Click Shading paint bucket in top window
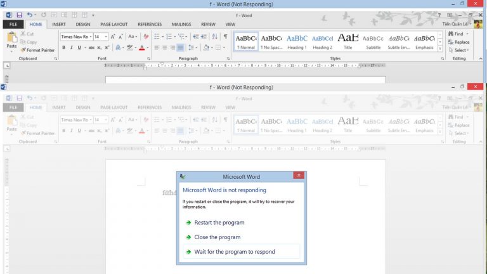487x274 pixels. (206, 48)
